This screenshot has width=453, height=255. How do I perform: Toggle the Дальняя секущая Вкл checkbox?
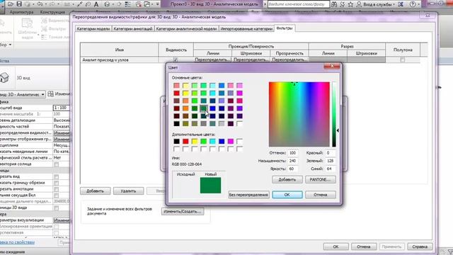pyautogui.click(x=57, y=195)
